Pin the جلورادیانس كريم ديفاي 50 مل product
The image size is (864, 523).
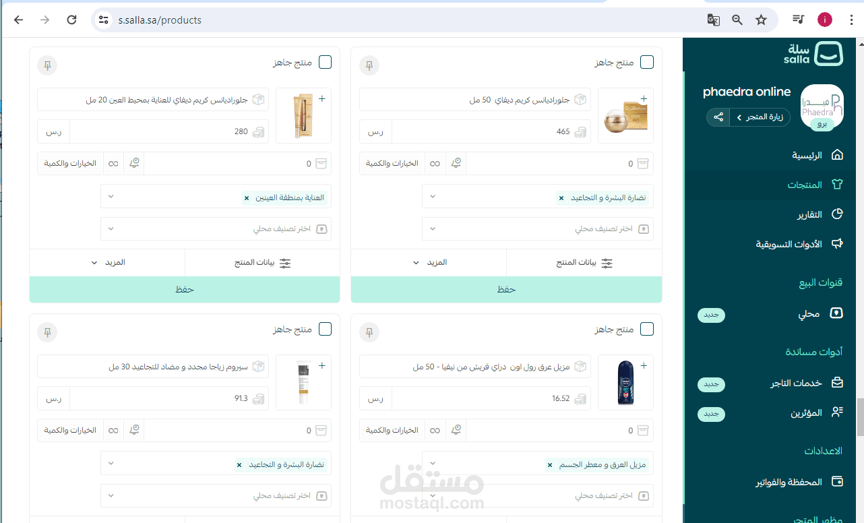[369, 65]
